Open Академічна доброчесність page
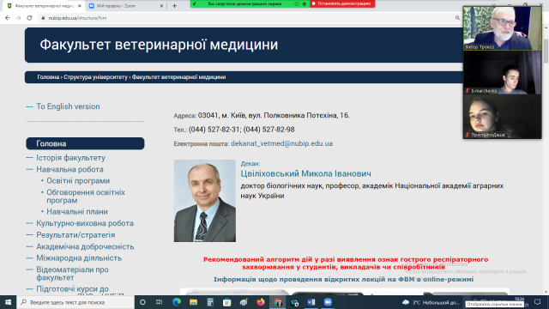The height and width of the screenshot is (309, 549). tap(85, 246)
